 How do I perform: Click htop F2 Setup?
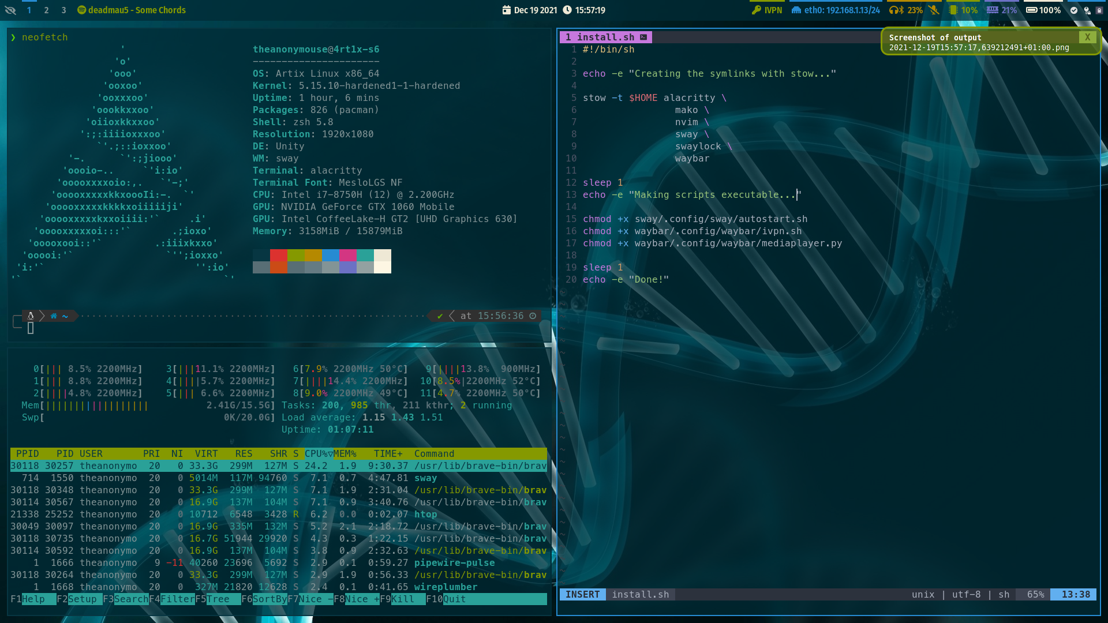(79, 599)
